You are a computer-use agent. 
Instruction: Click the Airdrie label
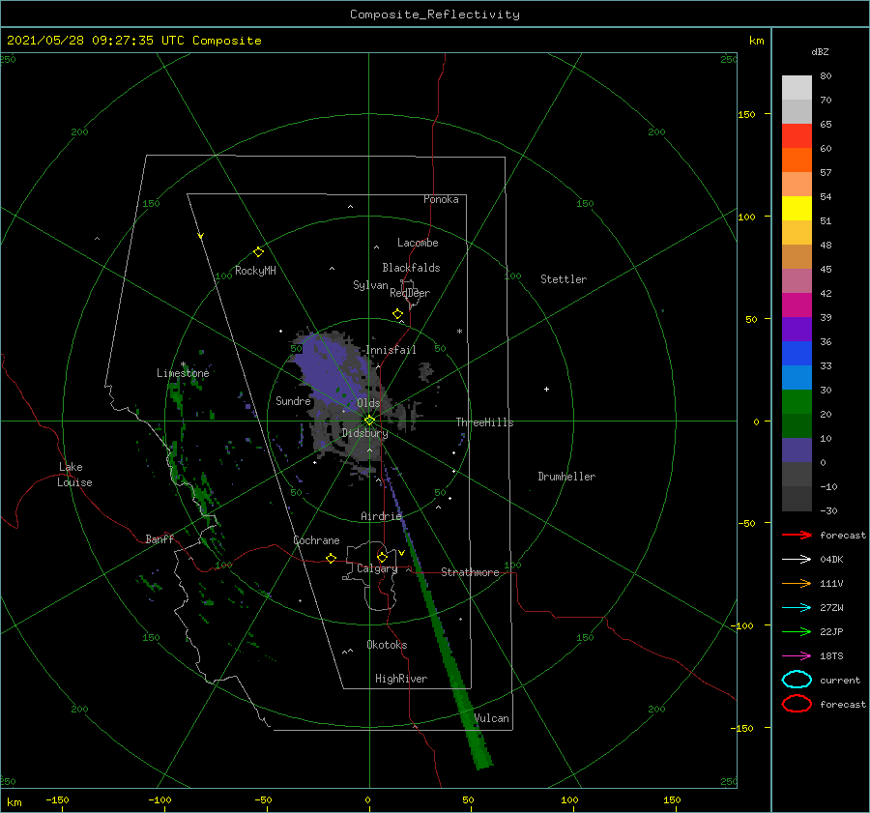381,516
